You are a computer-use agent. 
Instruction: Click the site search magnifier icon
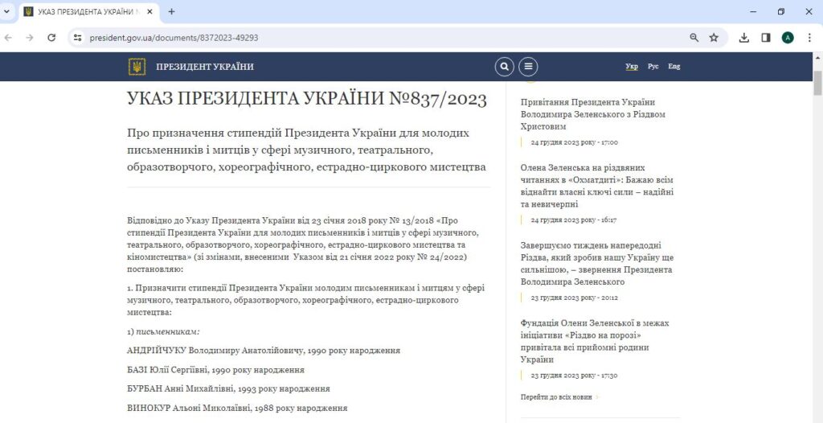pyautogui.click(x=504, y=67)
